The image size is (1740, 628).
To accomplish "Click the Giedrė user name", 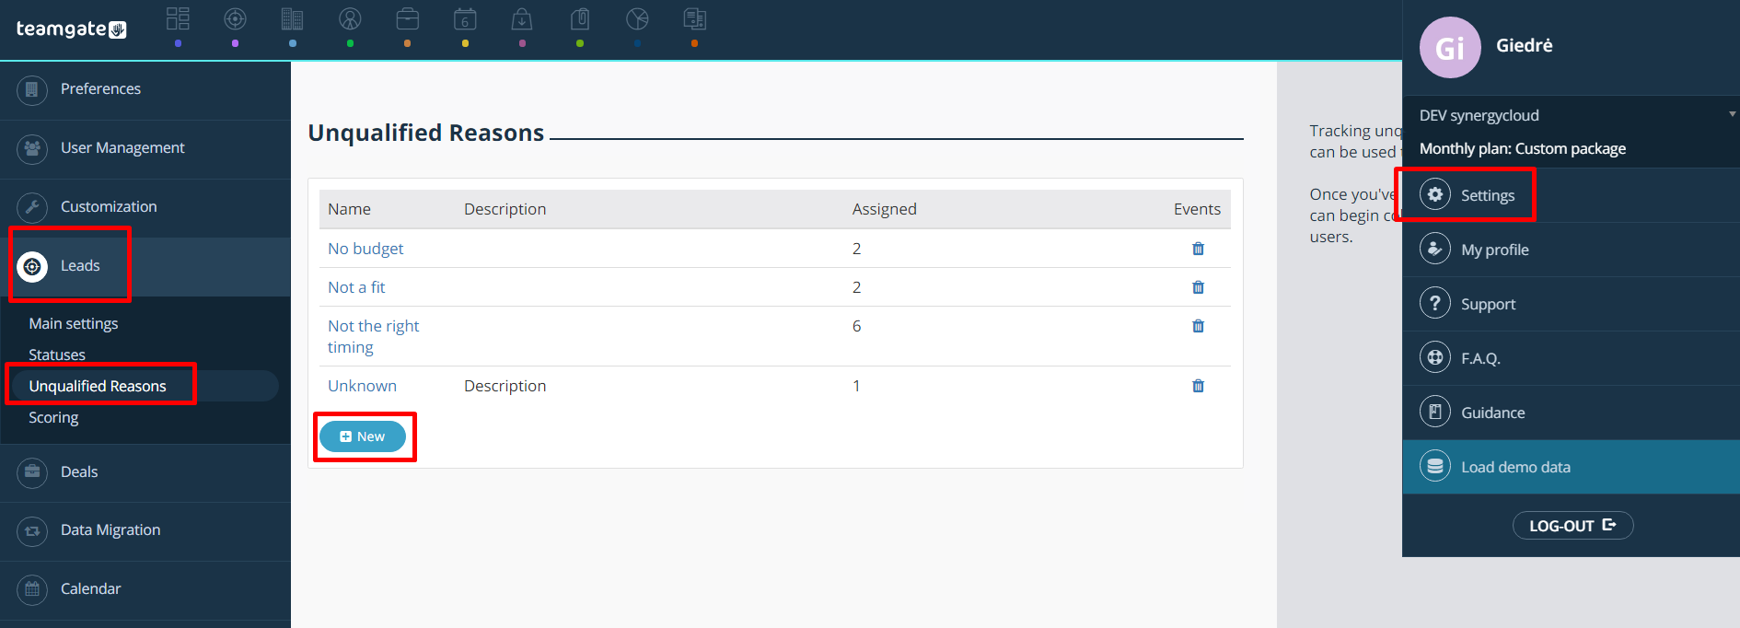I will [1525, 45].
